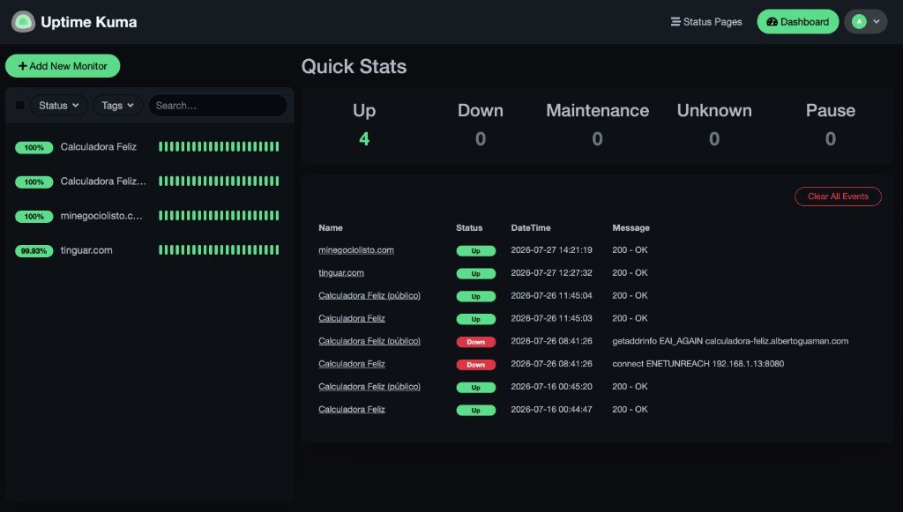Expand the Tags filter dropdown

pos(117,105)
